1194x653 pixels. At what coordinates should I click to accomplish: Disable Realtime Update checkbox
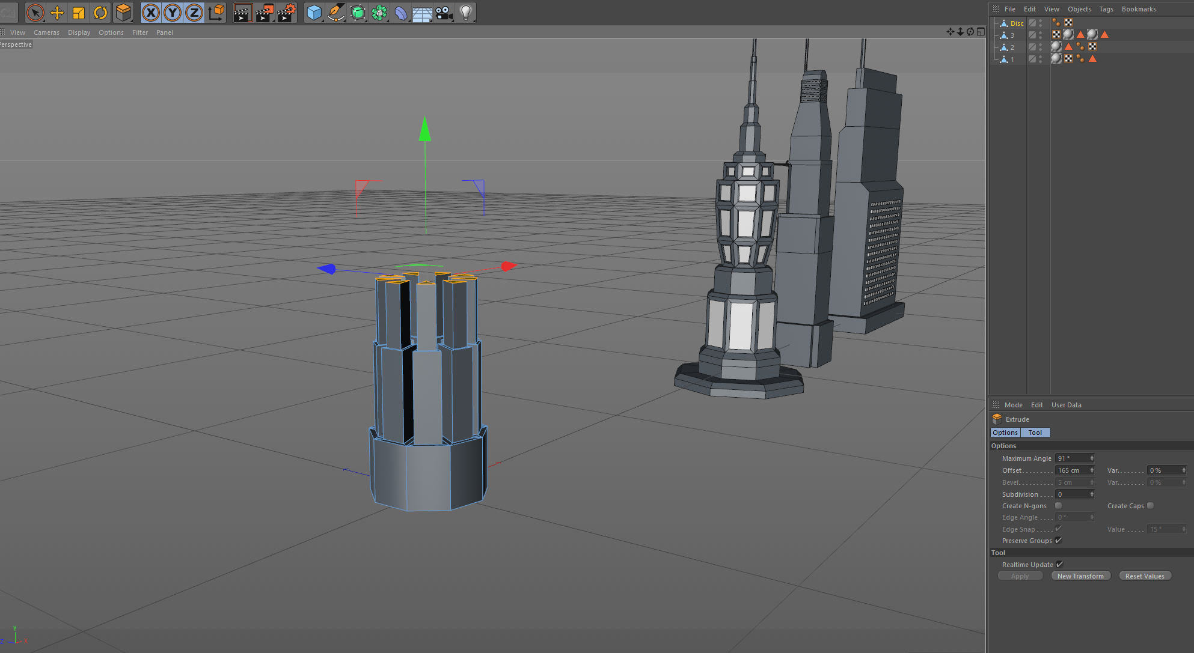1059,565
